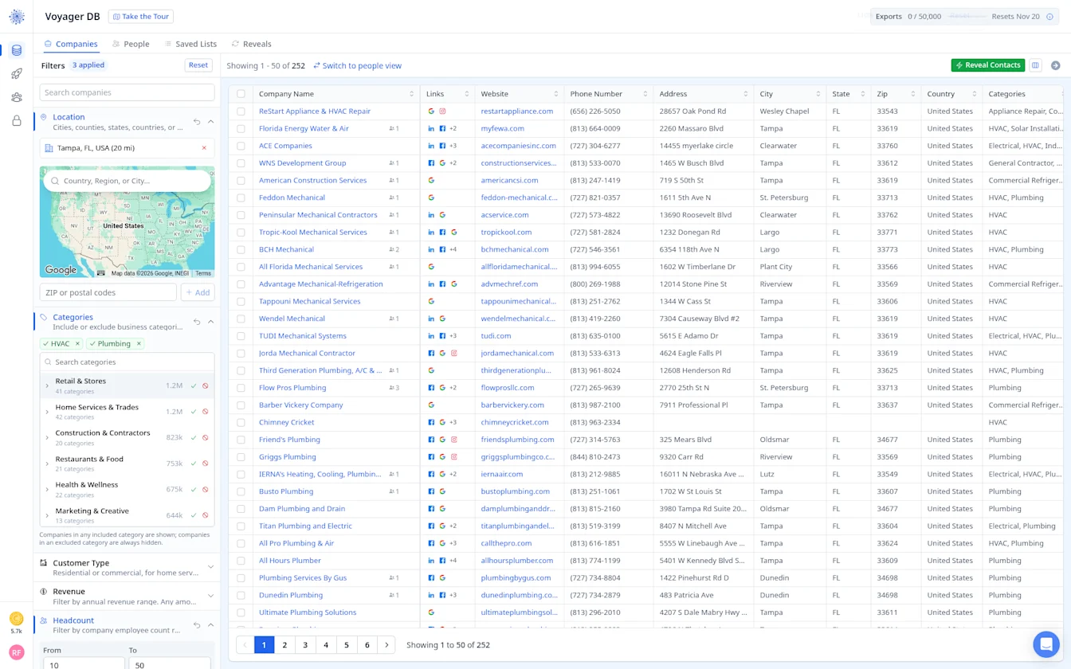The image size is (1071, 669).
Task: Click the Exports info icon
Action: (1049, 17)
